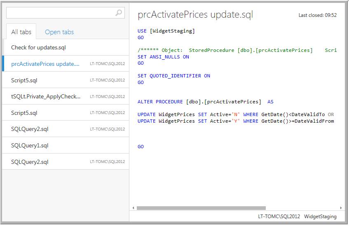Click the horizontal scrollbar thumb in preview
Viewport: 349px width, 226px height.
pyautogui.click(x=201, y=208)
